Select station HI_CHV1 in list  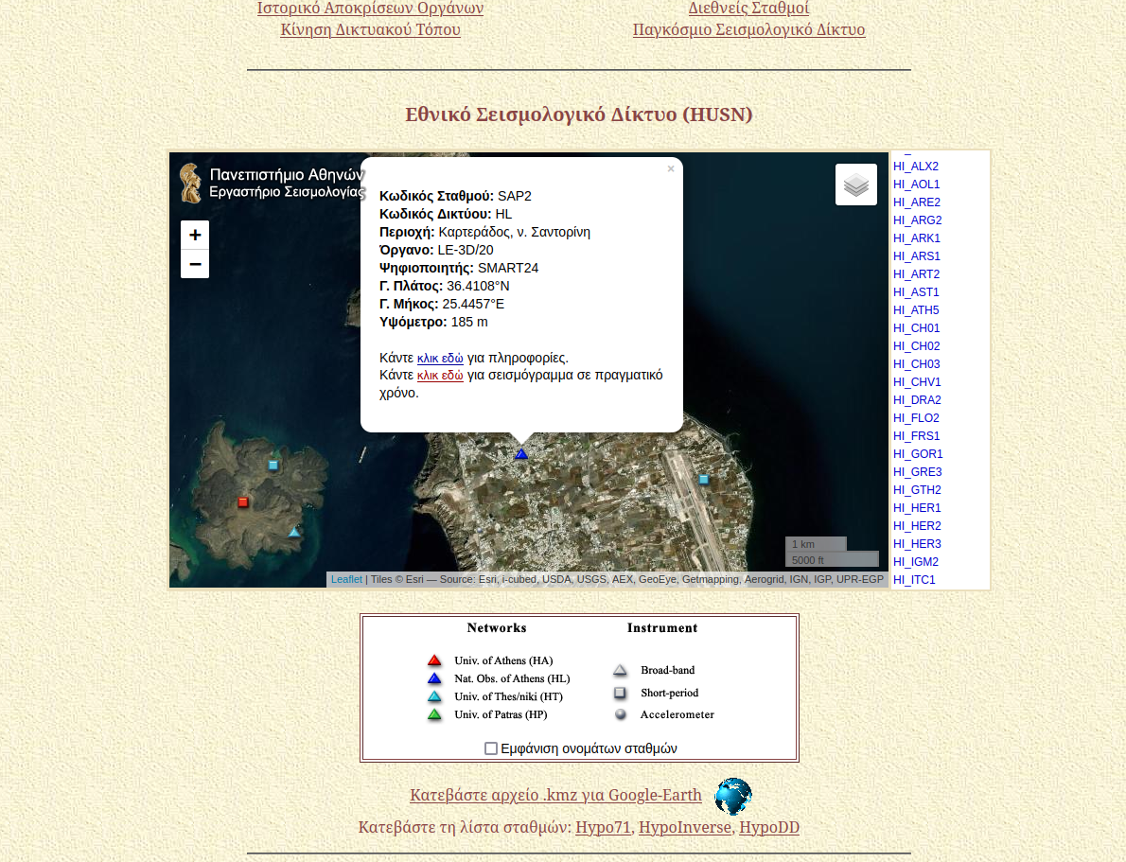917,381
